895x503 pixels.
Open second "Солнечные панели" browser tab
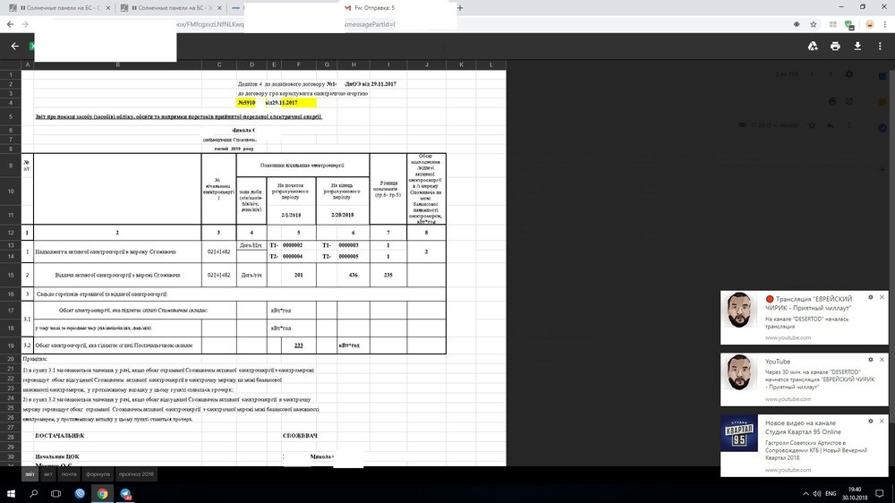tap(175, 7)
